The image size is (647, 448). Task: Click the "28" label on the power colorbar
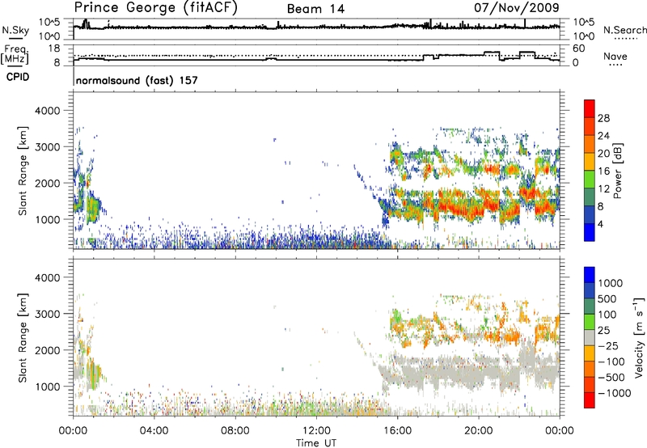click(x=603, y=118)
